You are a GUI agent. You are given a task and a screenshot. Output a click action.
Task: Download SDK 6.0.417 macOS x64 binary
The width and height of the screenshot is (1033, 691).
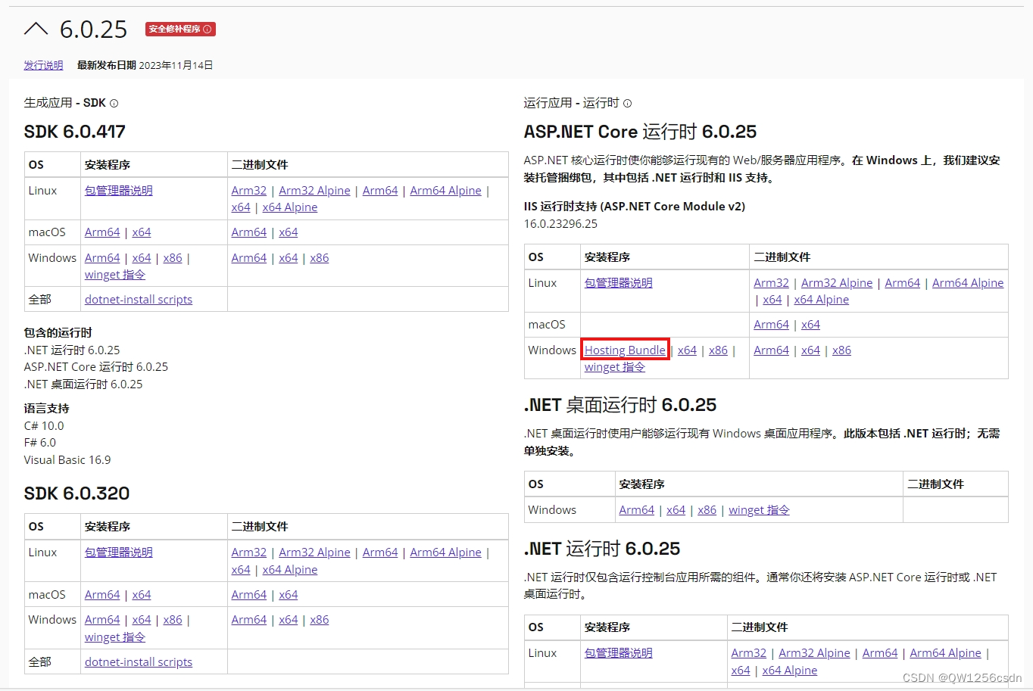coord(289,232)
